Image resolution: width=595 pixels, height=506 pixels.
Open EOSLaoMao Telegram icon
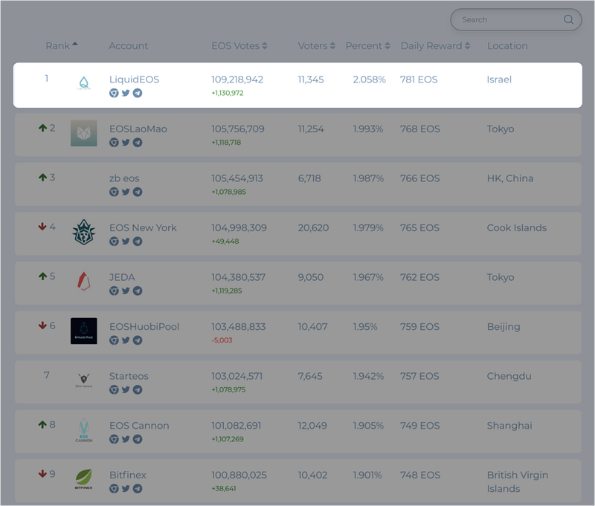[x=138, y=143]
